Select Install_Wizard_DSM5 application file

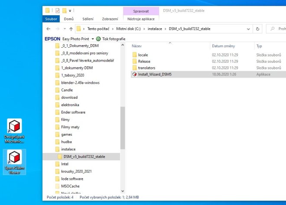(155, 74)
